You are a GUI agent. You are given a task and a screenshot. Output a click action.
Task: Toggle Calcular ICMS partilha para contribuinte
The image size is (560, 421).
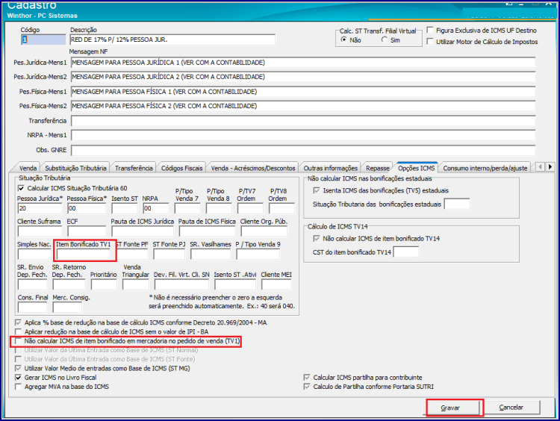[307, 378]
